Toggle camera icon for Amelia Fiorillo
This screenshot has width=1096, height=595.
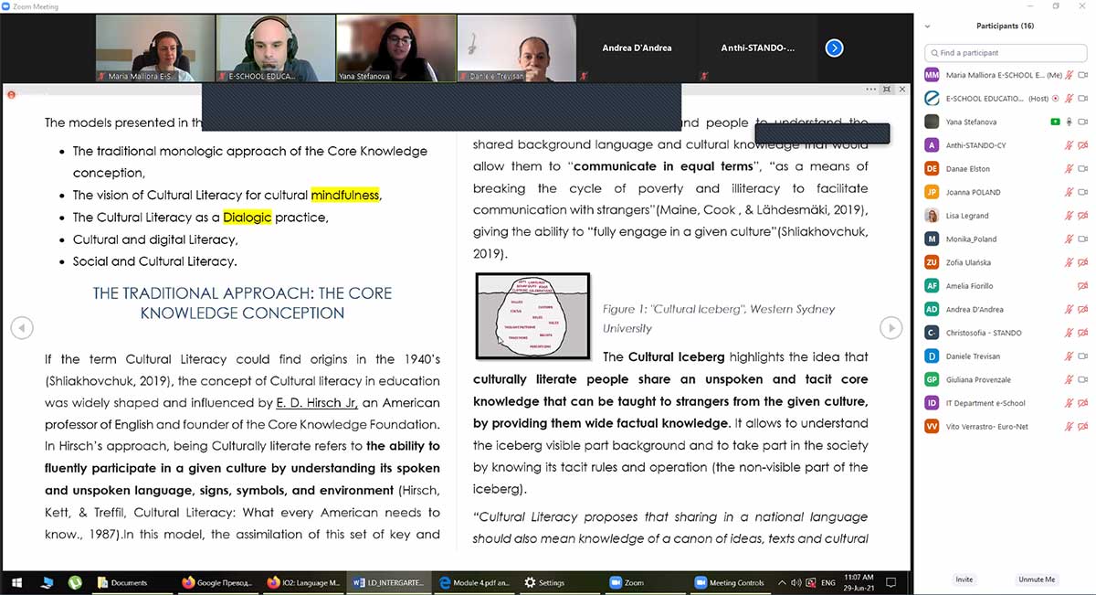click(1082, 286)
